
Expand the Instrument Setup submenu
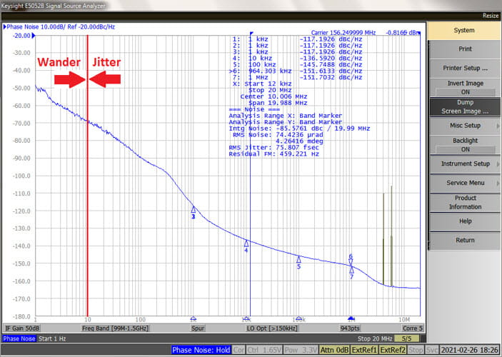pos(465,164)
